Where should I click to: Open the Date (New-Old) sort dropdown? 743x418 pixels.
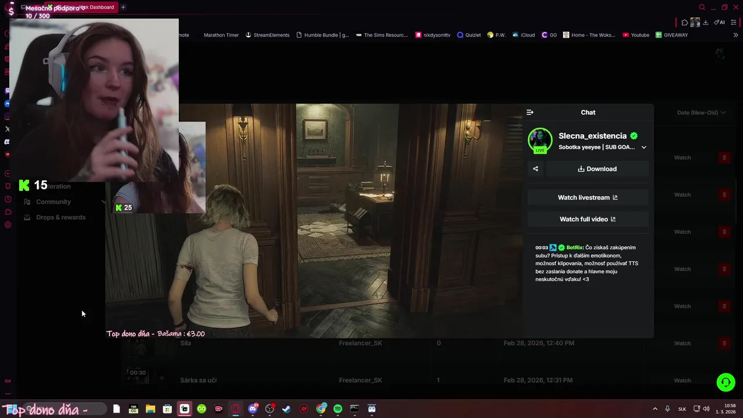point(701,113)
